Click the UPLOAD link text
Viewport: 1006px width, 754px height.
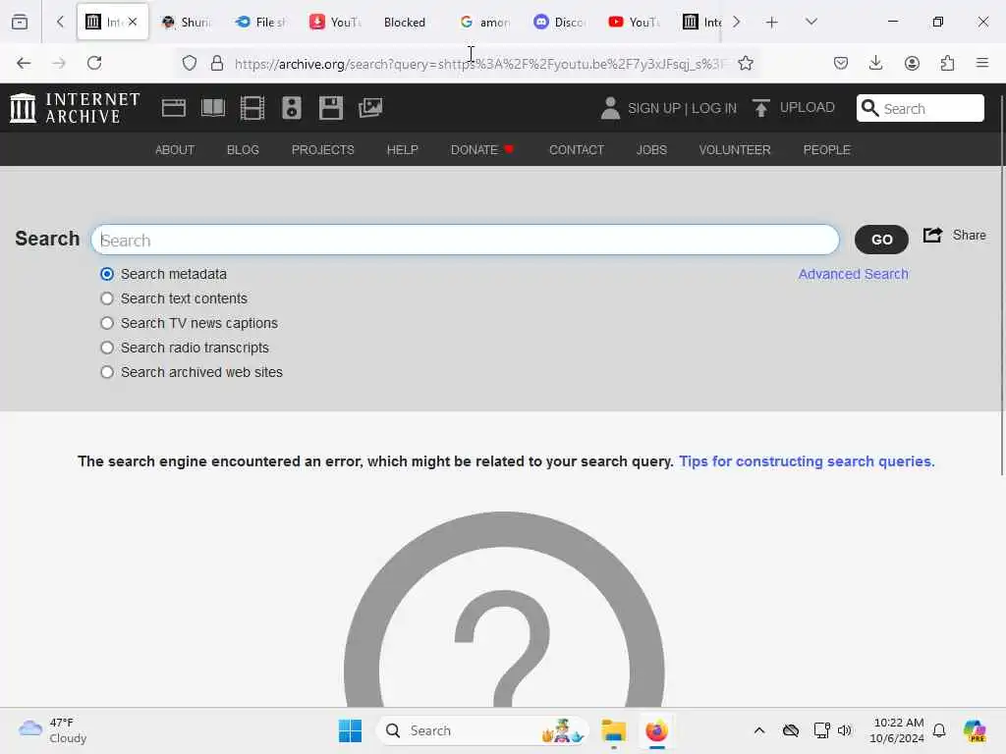pos(808,108)
